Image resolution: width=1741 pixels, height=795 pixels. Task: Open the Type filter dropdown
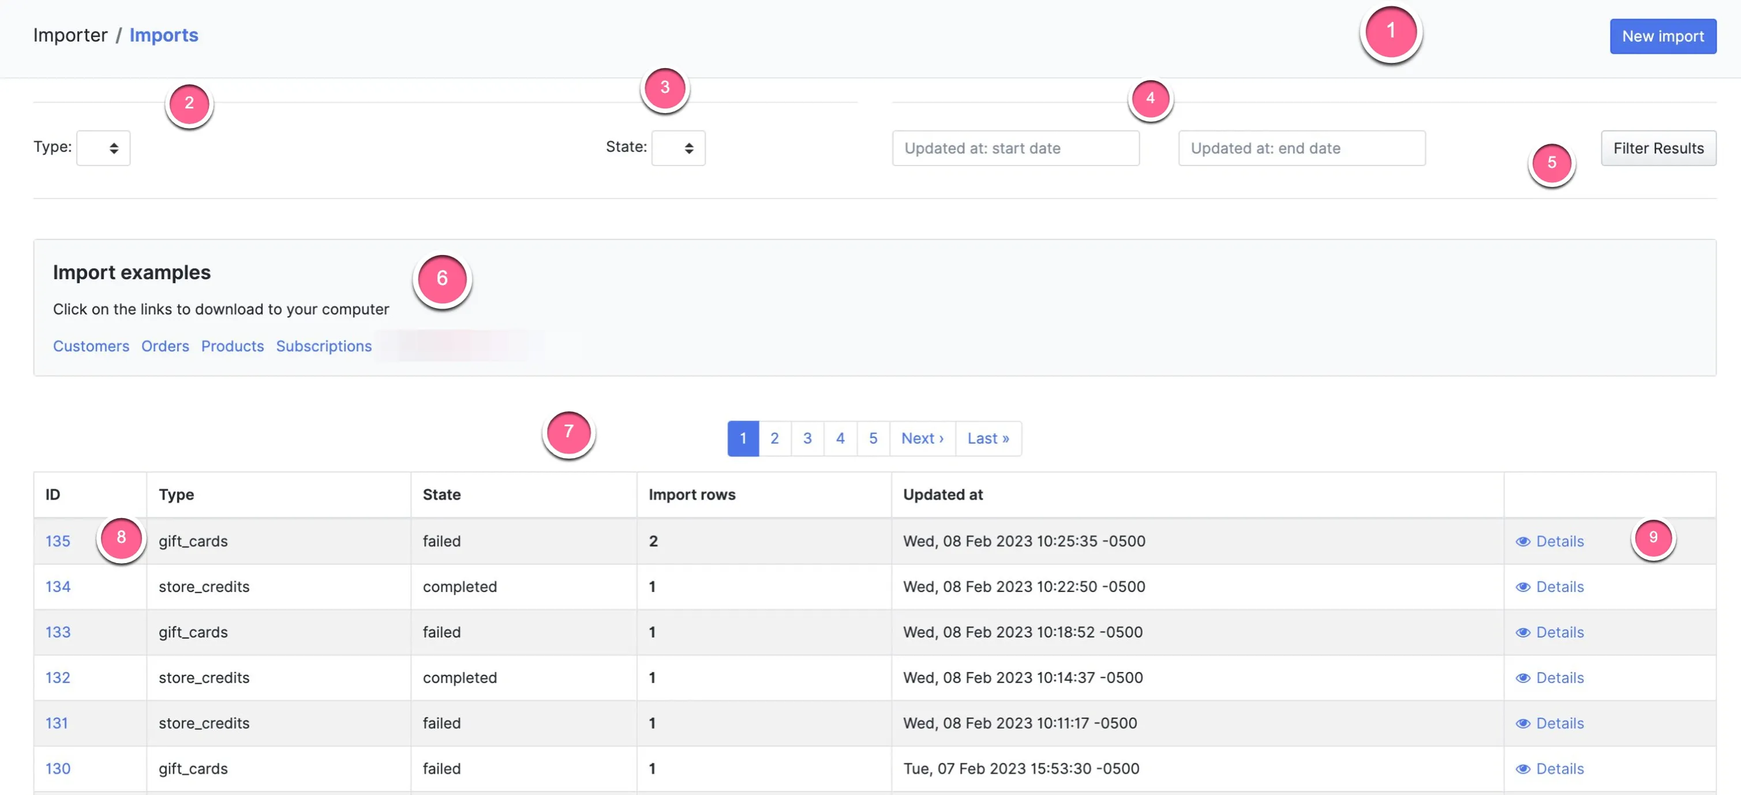click(103, 148)
